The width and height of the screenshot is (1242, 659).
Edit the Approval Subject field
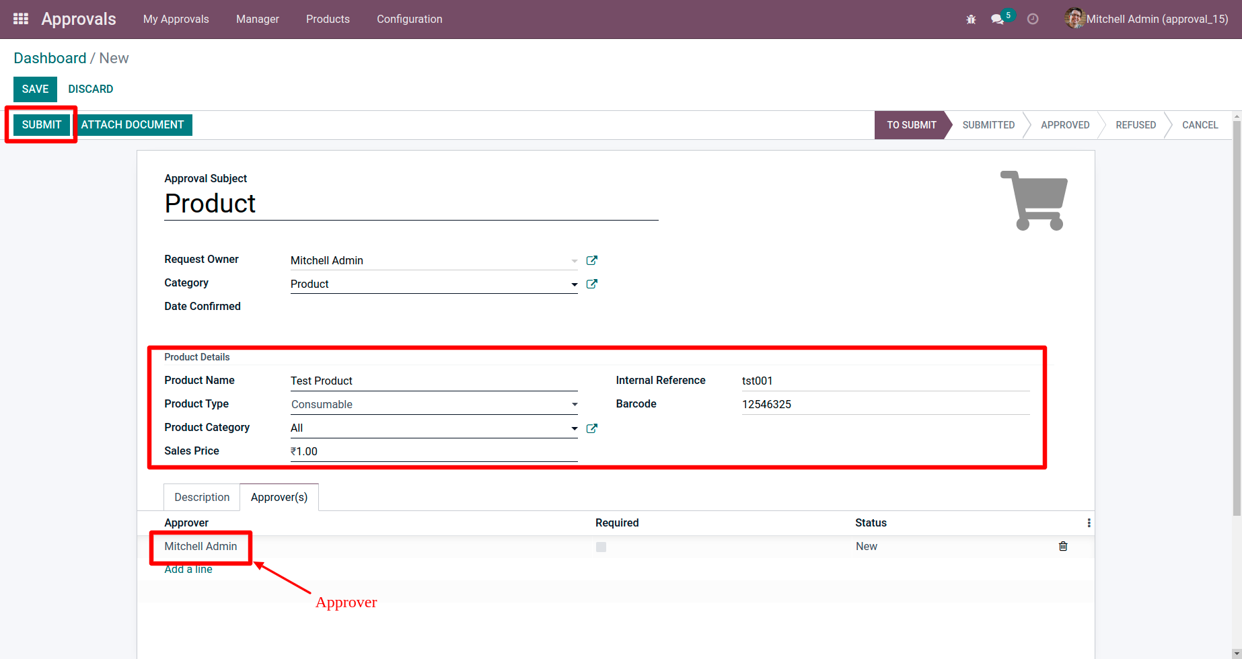coord(411,204)
